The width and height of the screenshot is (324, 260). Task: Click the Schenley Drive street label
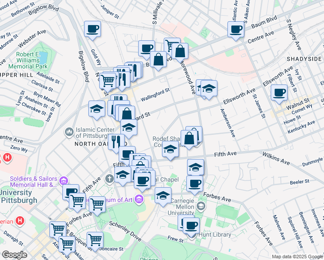[x=125, y=231]
